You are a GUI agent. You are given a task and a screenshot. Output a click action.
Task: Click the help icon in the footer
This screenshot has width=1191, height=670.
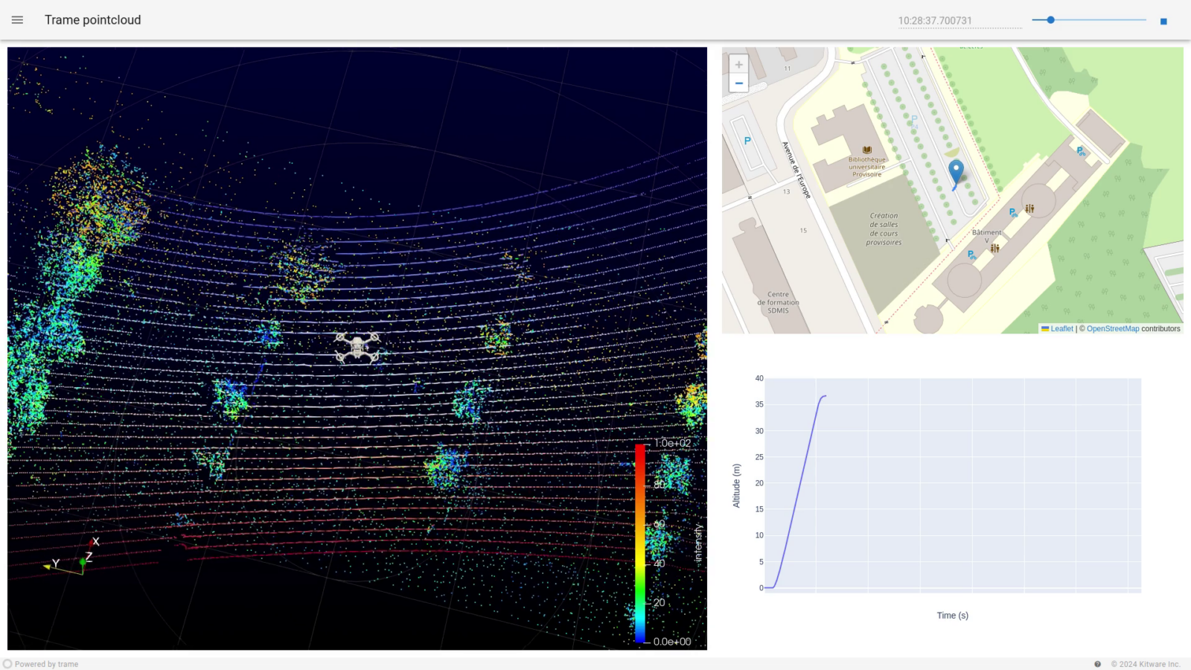1096,663
